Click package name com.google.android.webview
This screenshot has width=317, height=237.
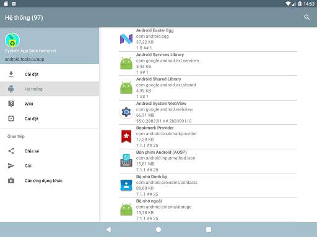pyautogui.click(x=164, y=109)
